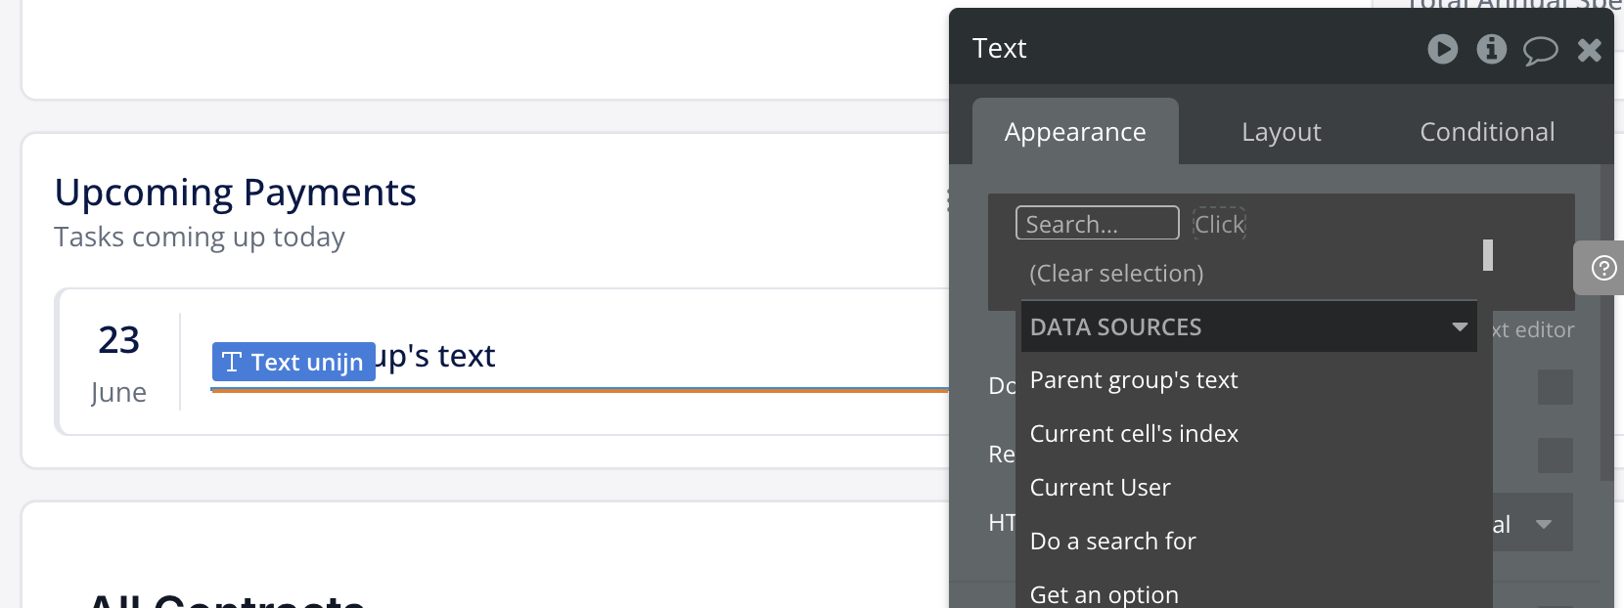Switch to the Appearance tab
Screen dimensions: 1624x608
1074,132
